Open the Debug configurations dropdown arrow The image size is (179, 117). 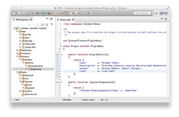tap(40, 13)
